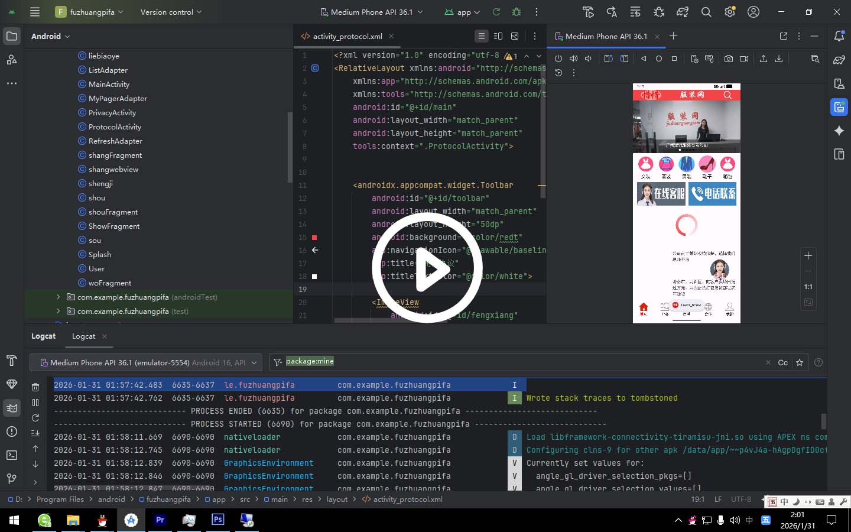Record the emulator screen with video icon
851x532 pixels.
click(x=744, y=59)
